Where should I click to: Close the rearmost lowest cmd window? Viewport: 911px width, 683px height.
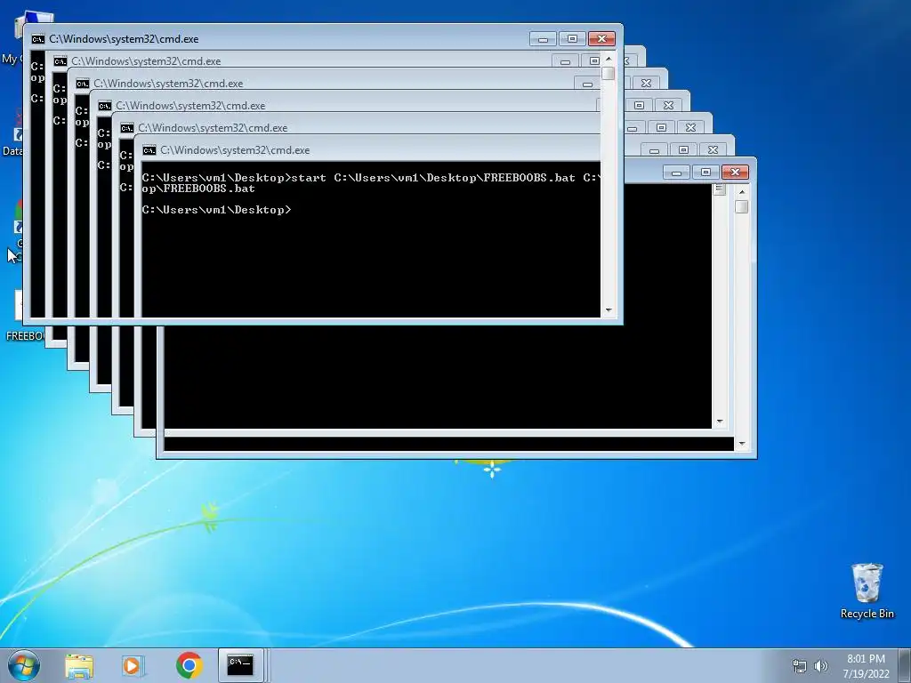735,173
